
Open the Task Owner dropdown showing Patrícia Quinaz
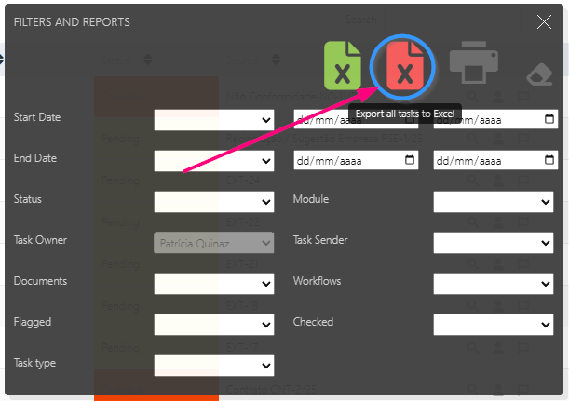[214, 243]
